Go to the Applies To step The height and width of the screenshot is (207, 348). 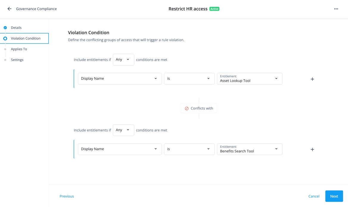[19, 49]
